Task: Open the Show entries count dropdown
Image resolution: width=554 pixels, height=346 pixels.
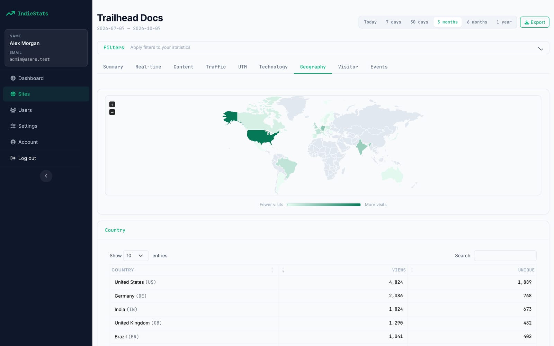Action: [136, 256]
